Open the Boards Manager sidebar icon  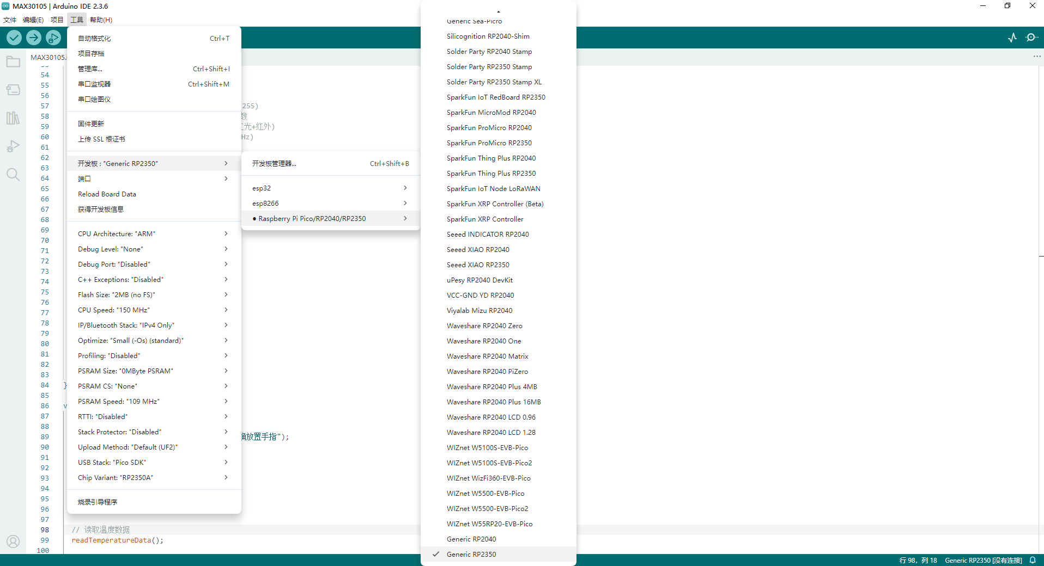click(x=13, y=90)
